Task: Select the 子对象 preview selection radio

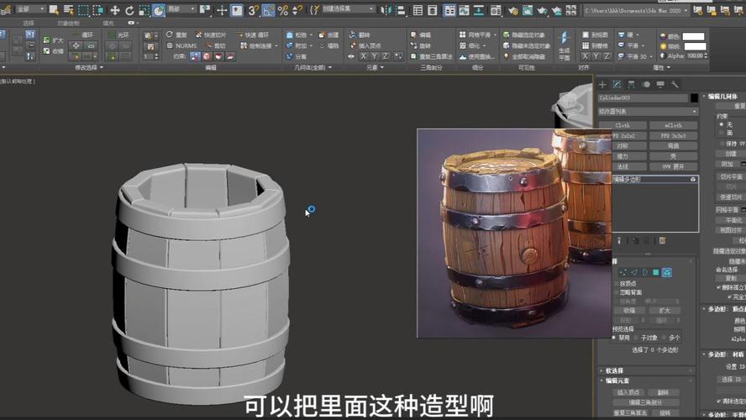Action: (636, 338)
